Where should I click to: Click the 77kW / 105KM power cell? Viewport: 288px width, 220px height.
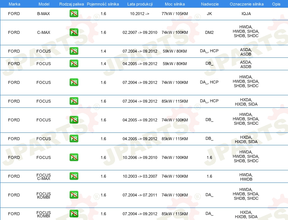(x=175, y=14)
